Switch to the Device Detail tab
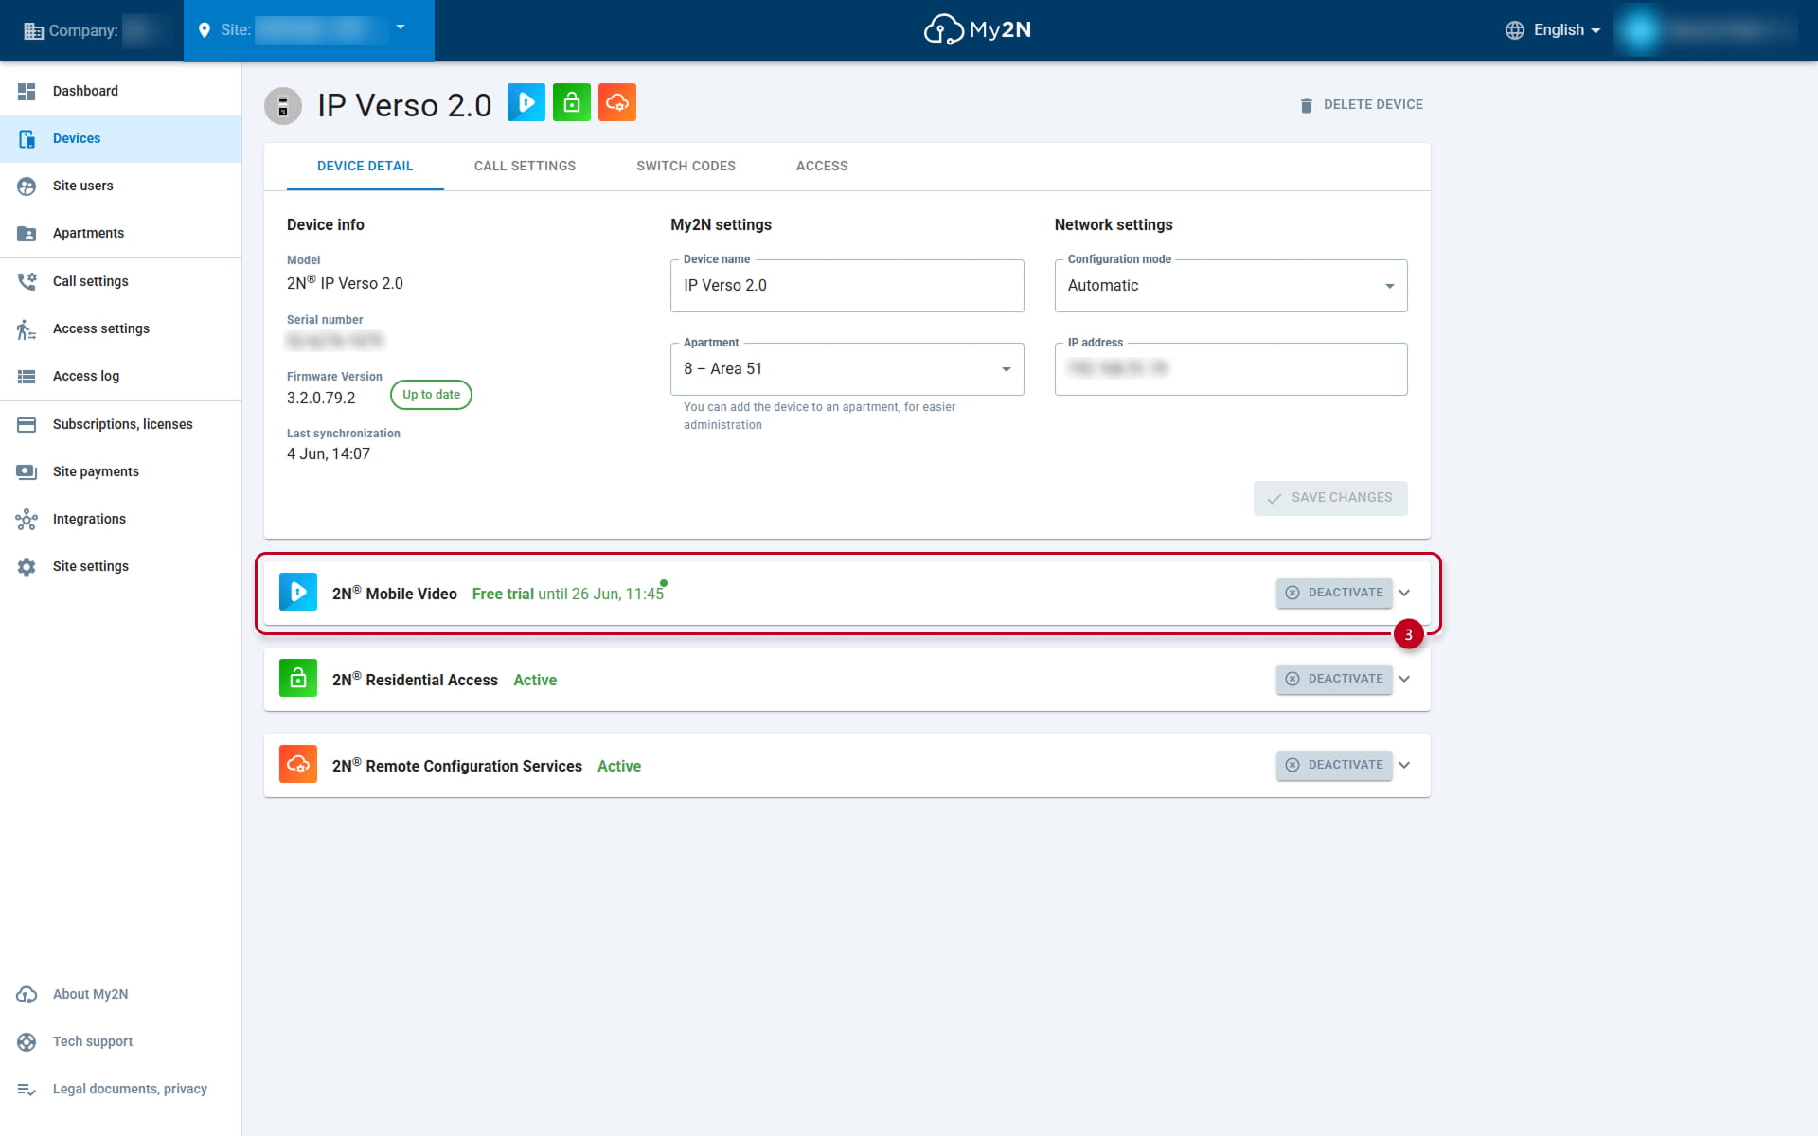The width and height of the screenshot is (1818, 1136). point(365,167)
